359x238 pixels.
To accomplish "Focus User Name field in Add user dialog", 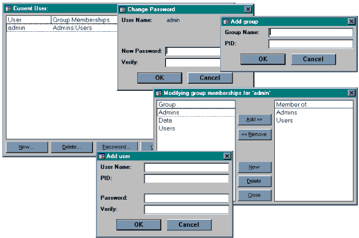I will [187, 167].
